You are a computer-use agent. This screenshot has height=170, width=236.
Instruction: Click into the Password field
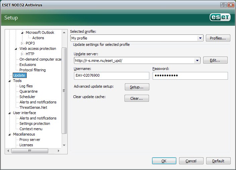(x=190, y=76)
